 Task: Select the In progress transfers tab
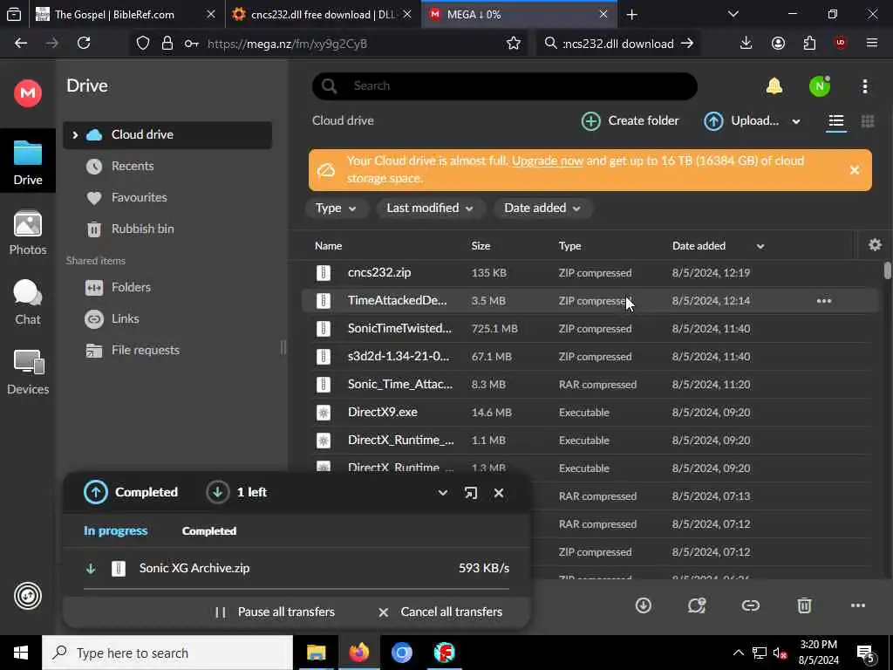pyautogui.click(x=116, y=530)
